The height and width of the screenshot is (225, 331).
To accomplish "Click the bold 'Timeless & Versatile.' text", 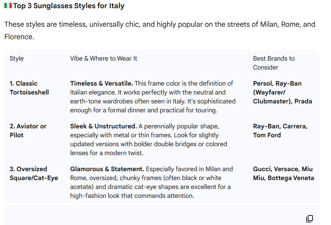I will pyautogui.click(x=101, y=83).
